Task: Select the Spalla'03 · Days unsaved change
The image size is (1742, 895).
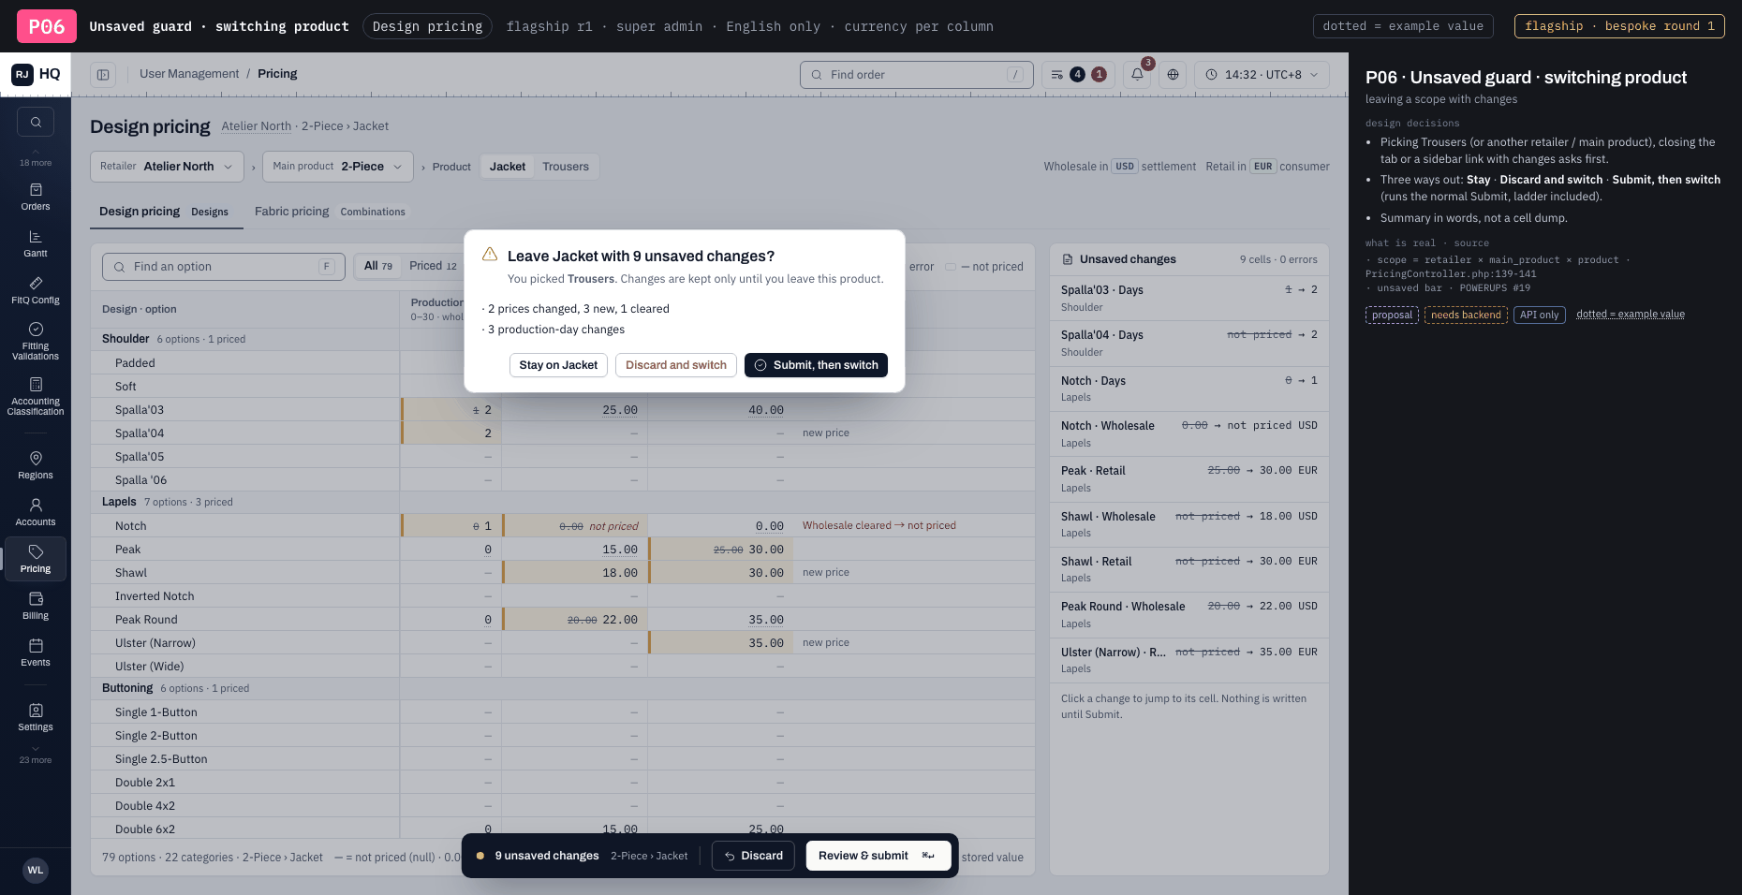Action: pos(1189,298)
